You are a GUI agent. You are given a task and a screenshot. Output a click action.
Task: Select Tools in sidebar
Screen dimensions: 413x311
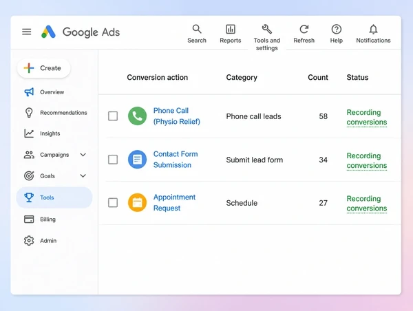[54, 197]
